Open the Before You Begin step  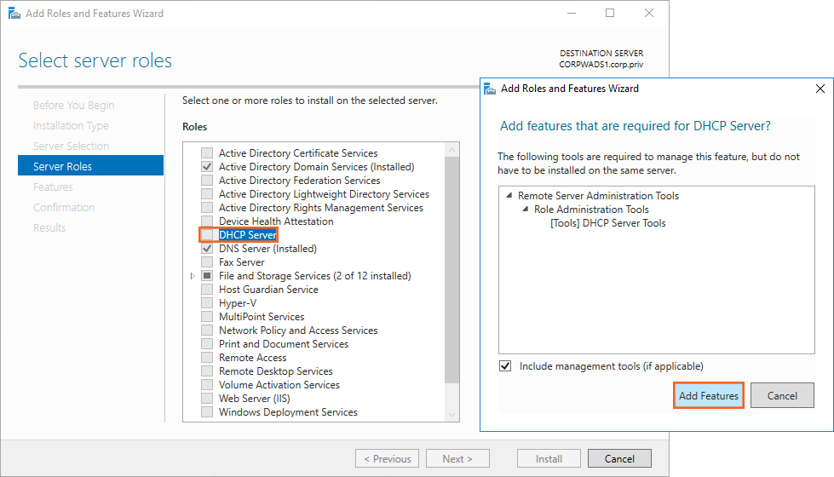coord(73,105)
